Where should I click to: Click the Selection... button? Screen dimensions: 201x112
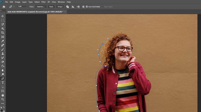coord(41,7)
